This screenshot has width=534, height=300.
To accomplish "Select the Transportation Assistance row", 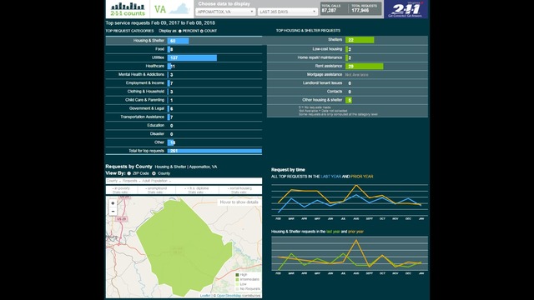I will click(184, 117).
